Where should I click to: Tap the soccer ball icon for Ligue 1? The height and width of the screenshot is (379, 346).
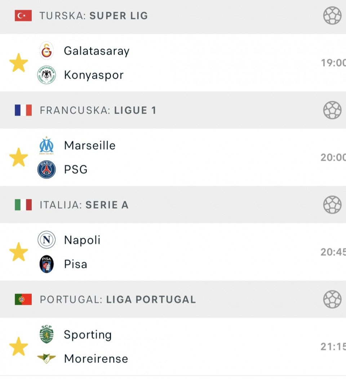[x=332, y=110]
